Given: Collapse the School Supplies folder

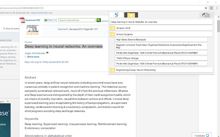Looking at the screenshot, I should 112,34.
